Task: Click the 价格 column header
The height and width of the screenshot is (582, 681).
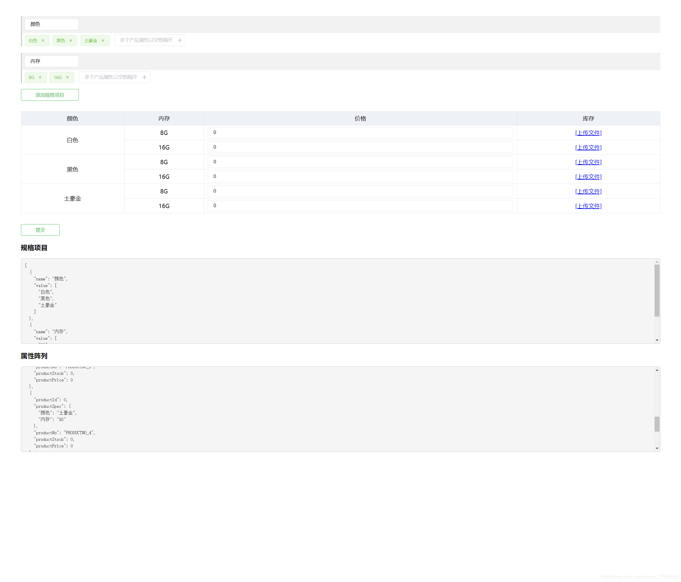Action: coord(360,118)
